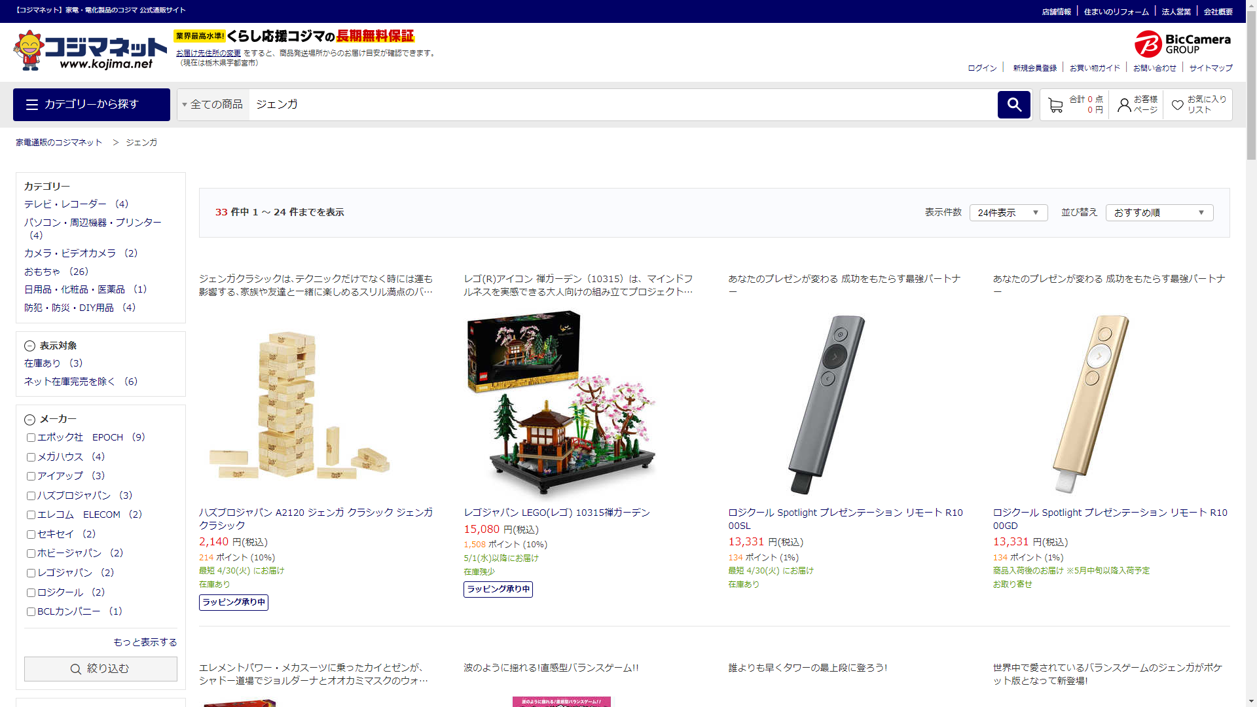Open the LEGO 禅ガーデン product image
This screenshot has height=707, width=1257.
tap(561, 403)
